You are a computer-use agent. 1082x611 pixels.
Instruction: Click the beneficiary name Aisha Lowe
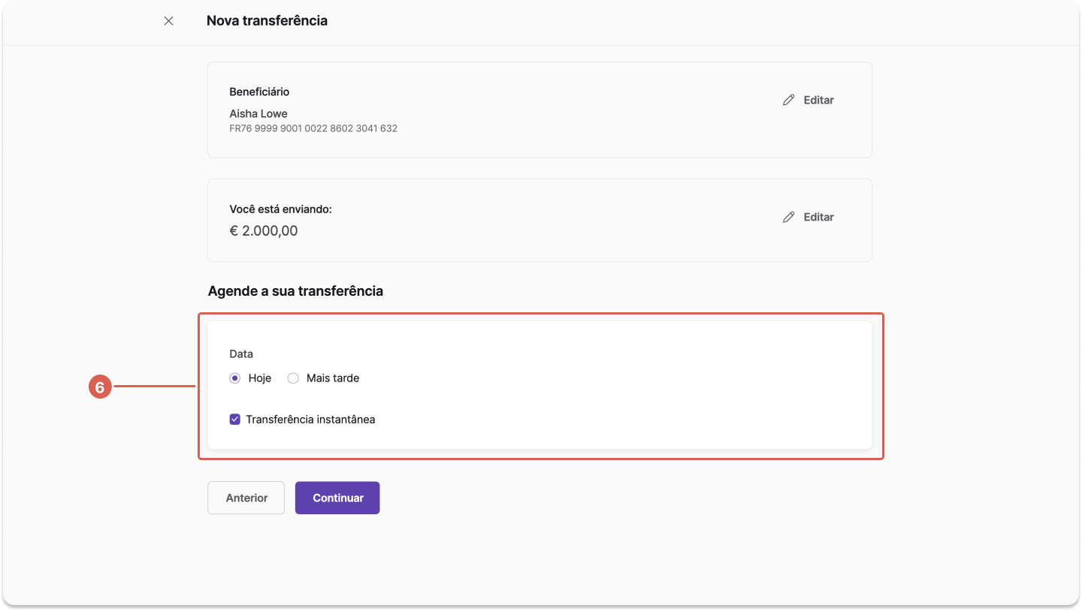[258, 114]
